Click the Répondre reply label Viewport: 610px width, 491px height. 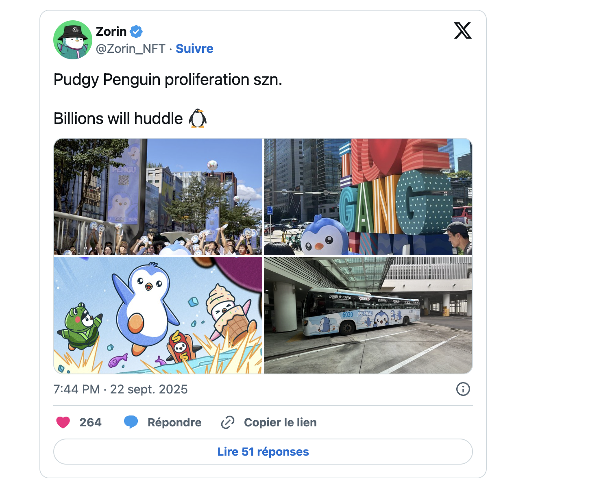(174, 422)
